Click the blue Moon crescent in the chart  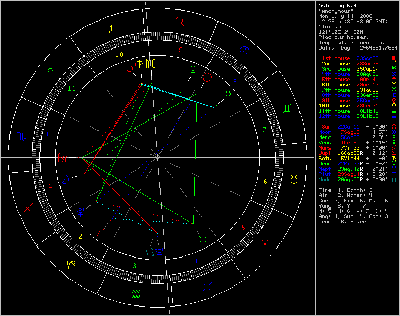pyautogui.click(x=66, y=179)
